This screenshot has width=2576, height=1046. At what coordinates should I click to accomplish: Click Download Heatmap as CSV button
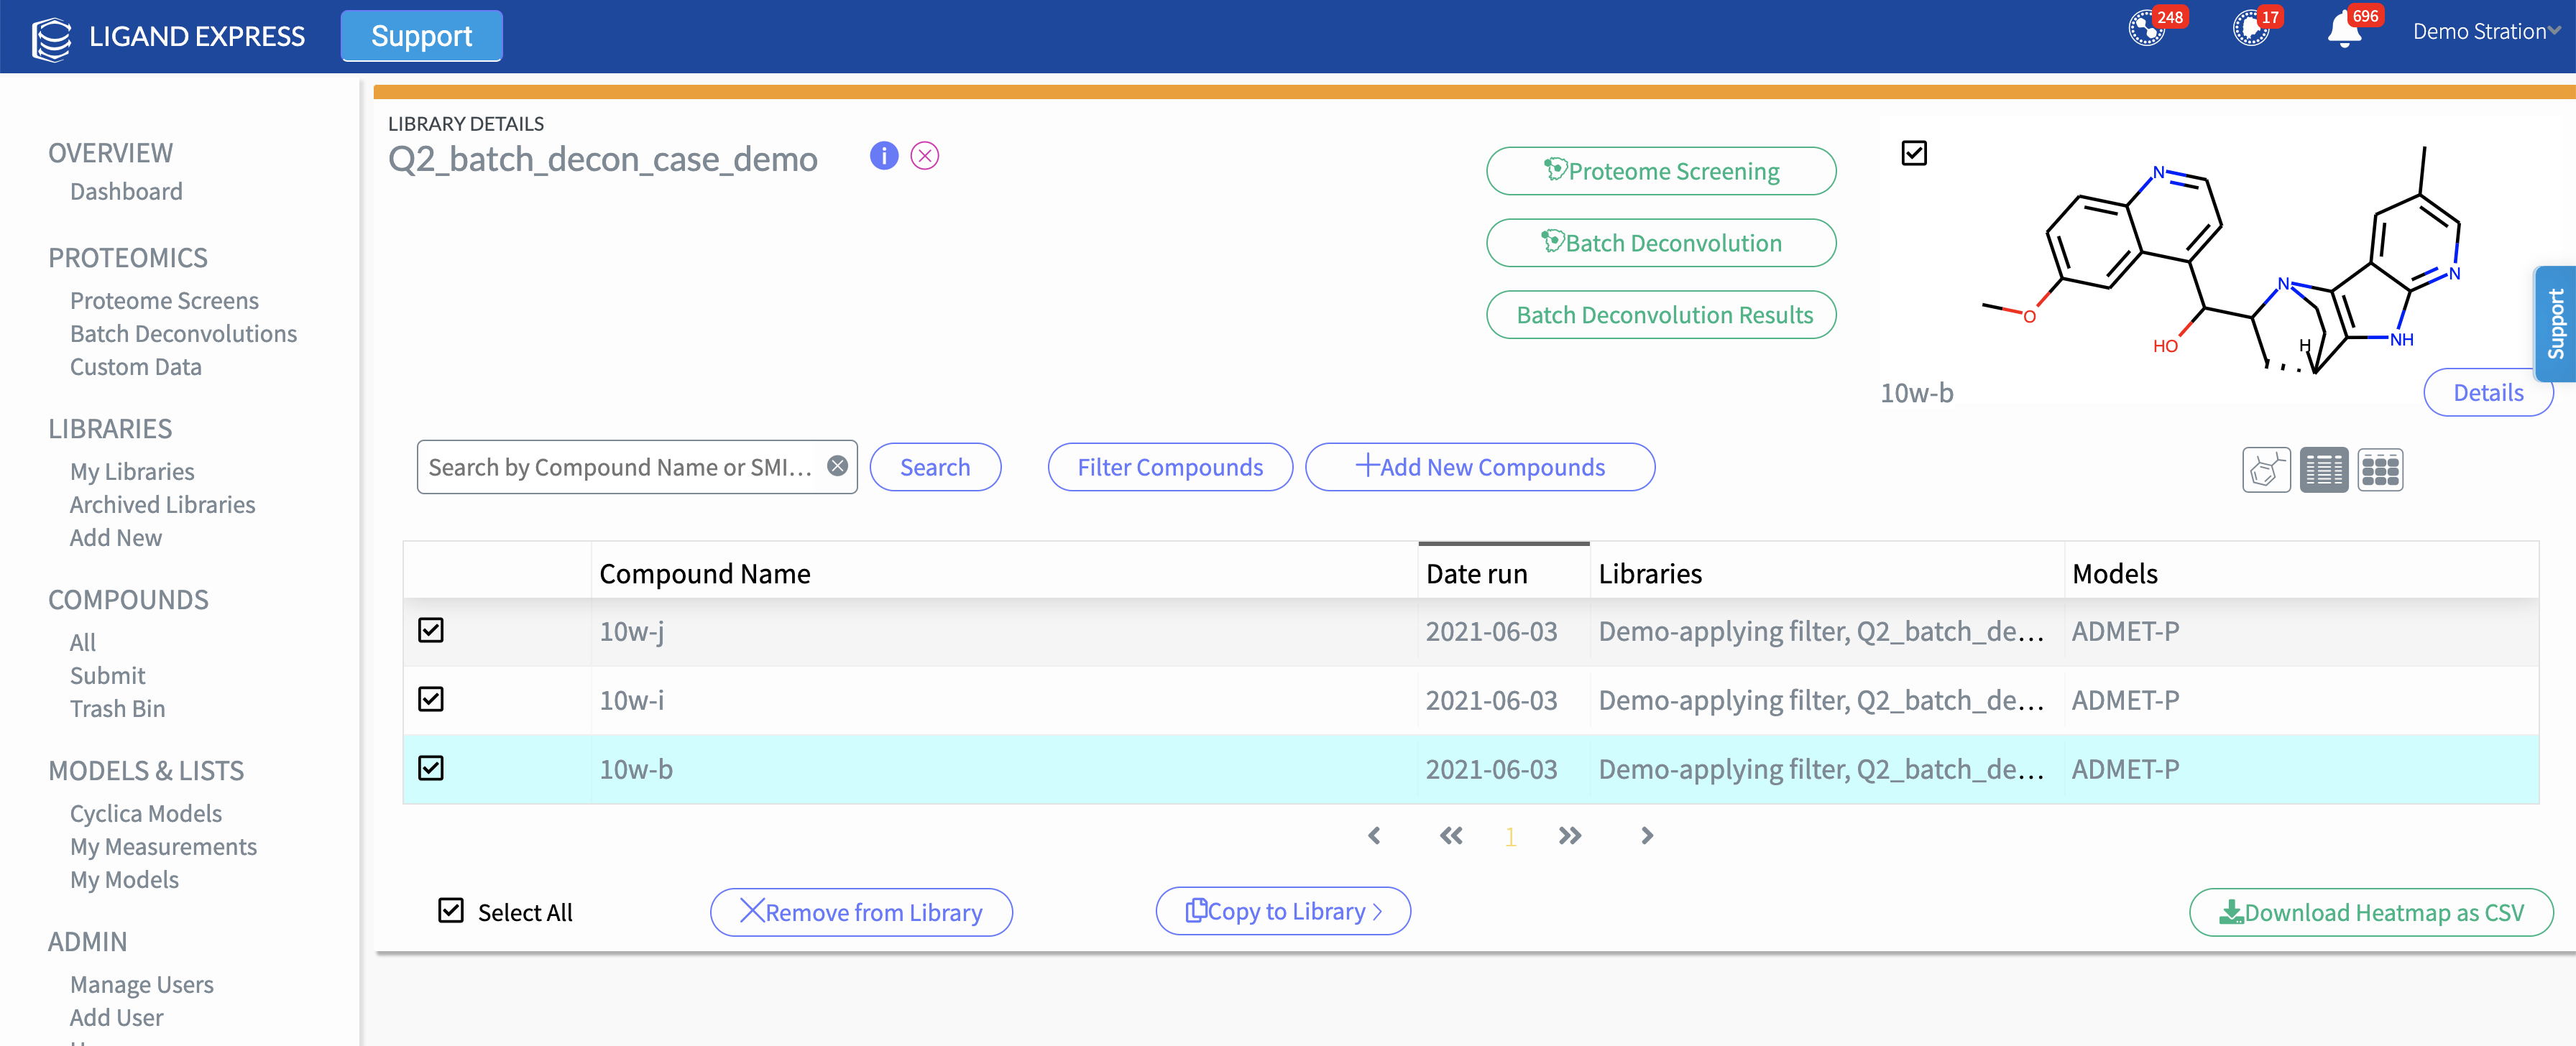2371,913
